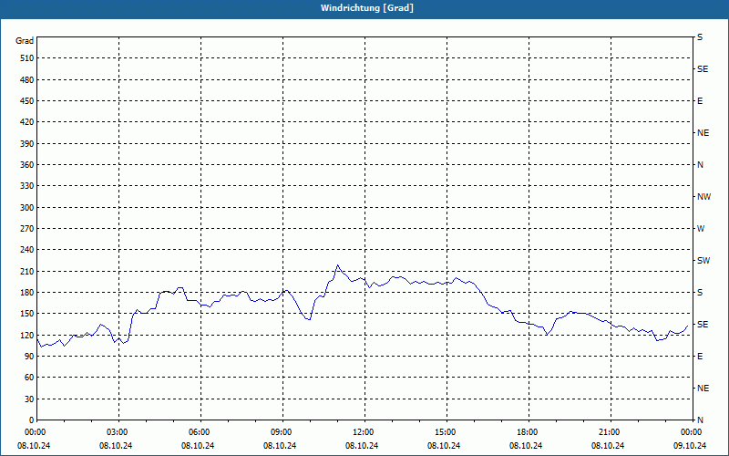
Task: Click the 03:00 time label
Action: click(119, 432)
